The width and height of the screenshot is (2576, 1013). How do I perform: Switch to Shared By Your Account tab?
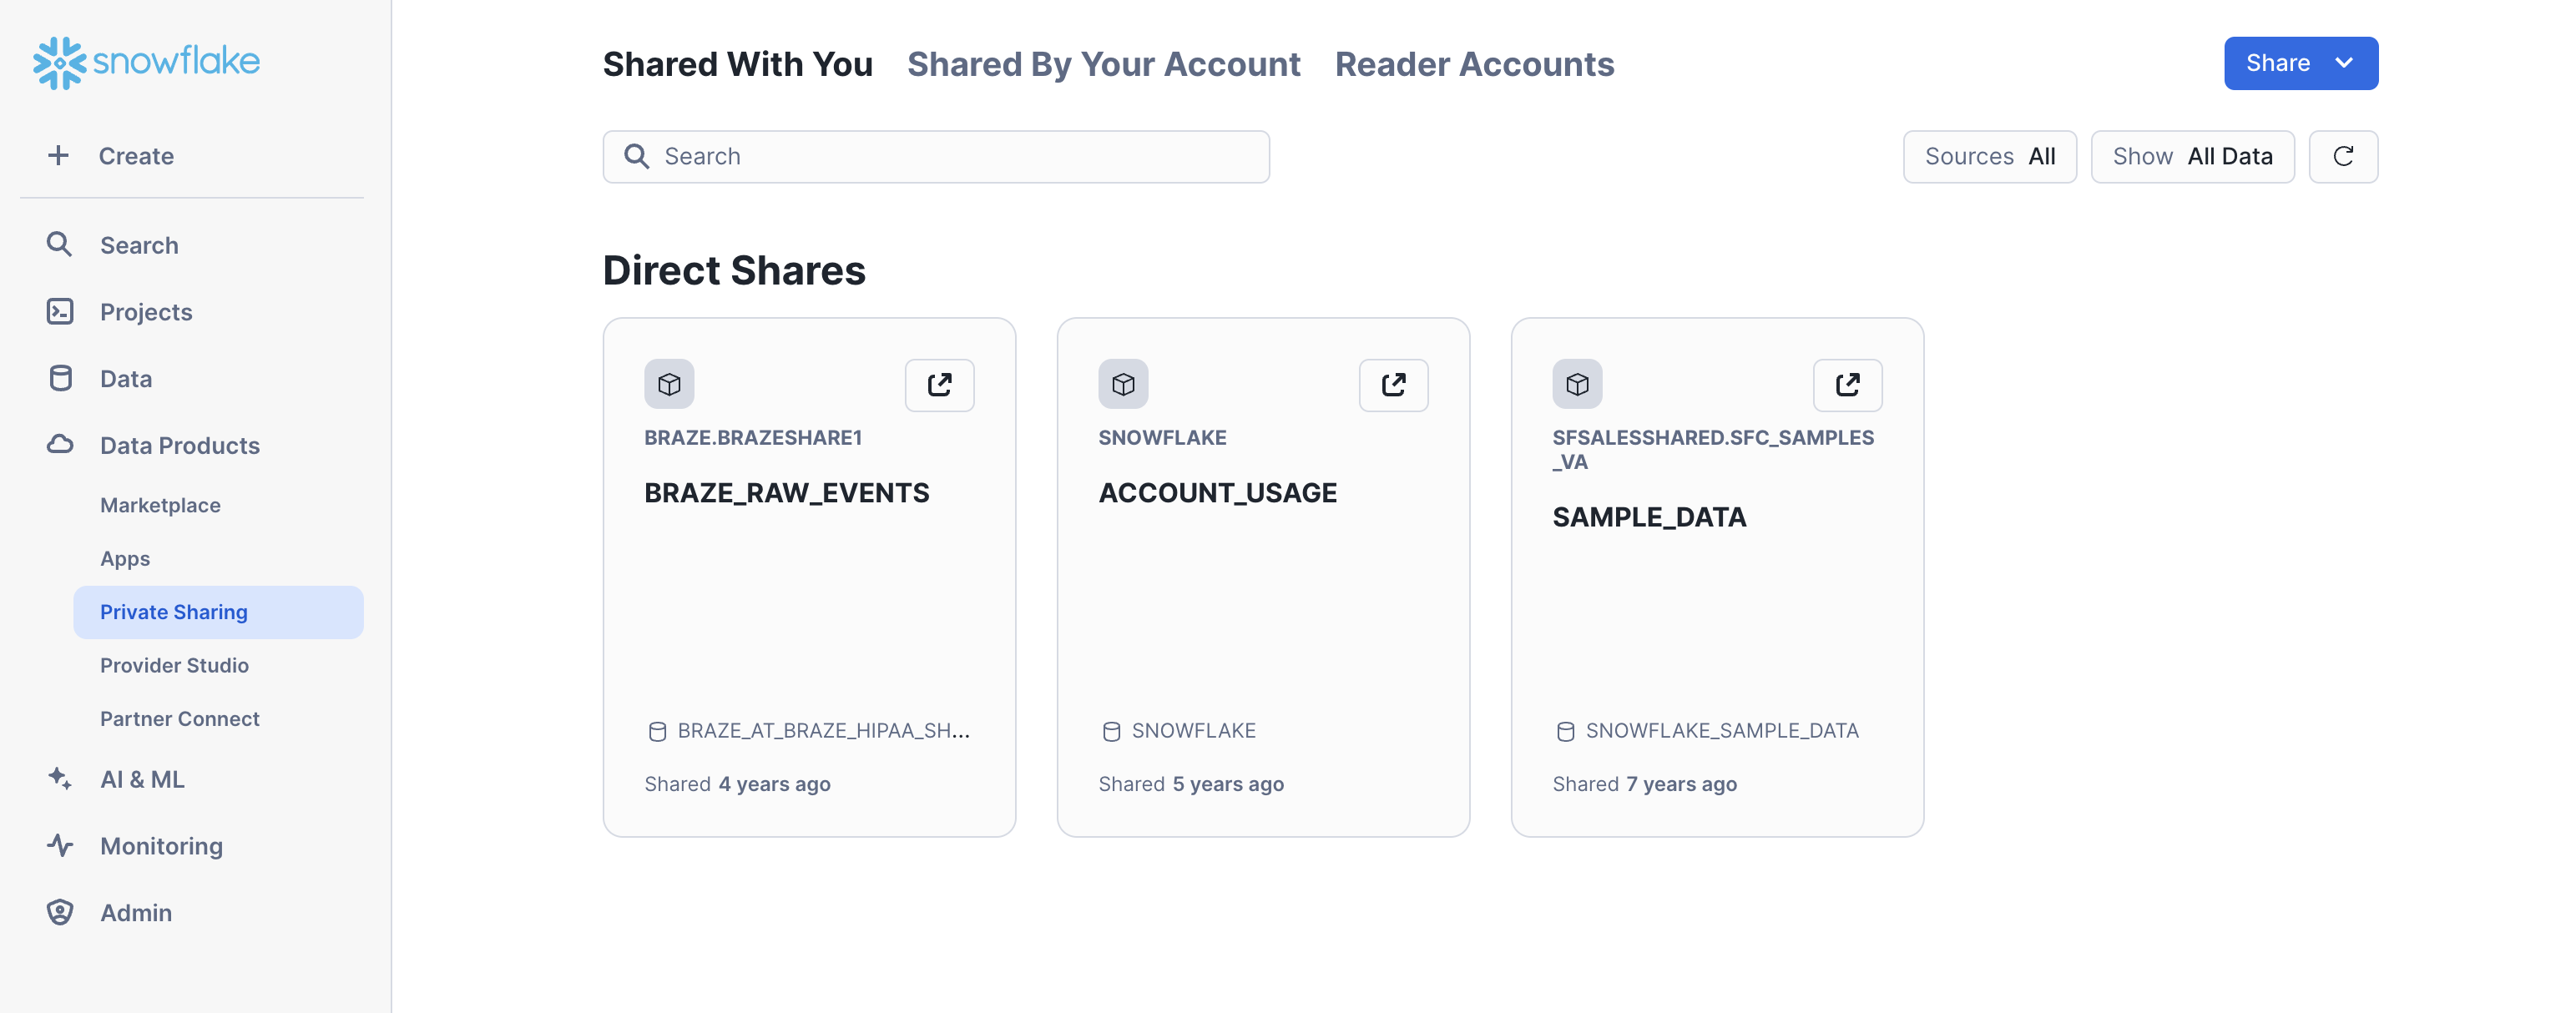[1104, 64]
